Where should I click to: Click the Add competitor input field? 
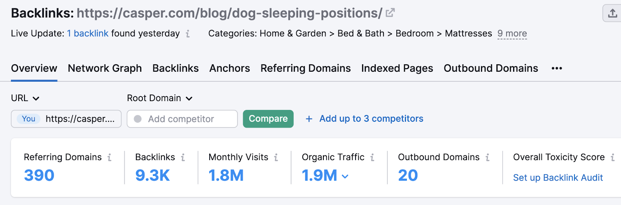(x=182, y=119)
